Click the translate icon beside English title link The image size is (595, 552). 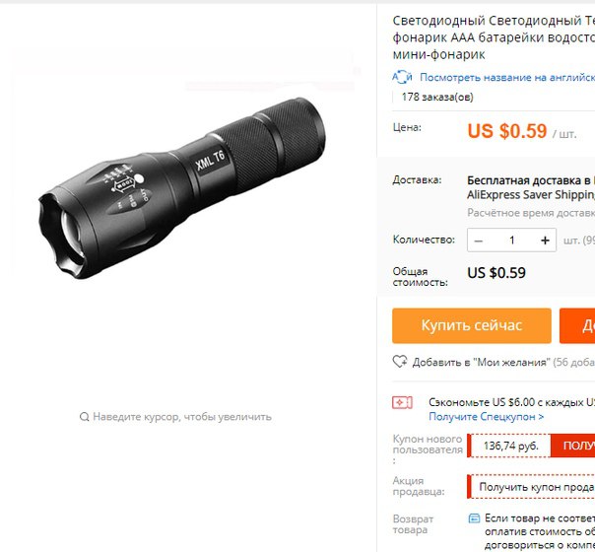pyautogui.click(x=402, y=77)
